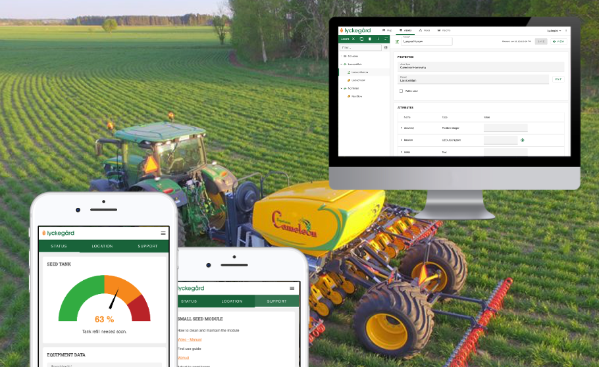The height and width of the screenshot is (367, 599).
Task: Click orange segment of seed tank gauge
Action: click(122, 286)
